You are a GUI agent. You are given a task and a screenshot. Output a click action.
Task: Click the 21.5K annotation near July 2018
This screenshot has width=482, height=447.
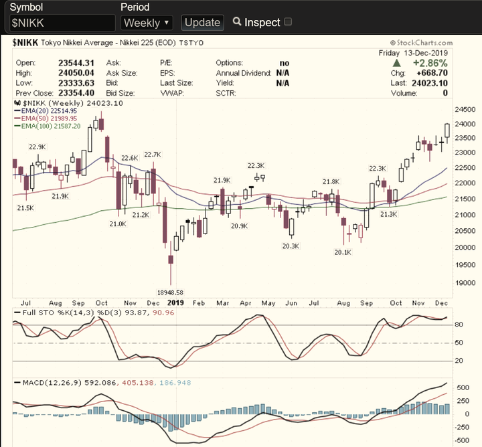click(x=25, y=208)
